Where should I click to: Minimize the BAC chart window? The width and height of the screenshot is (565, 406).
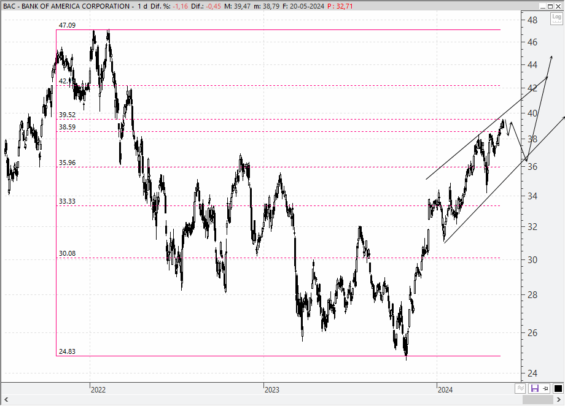click(543, 6)
